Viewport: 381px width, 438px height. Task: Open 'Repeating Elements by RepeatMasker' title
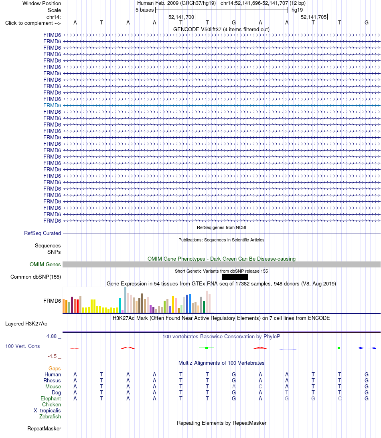tap(221, 423)
